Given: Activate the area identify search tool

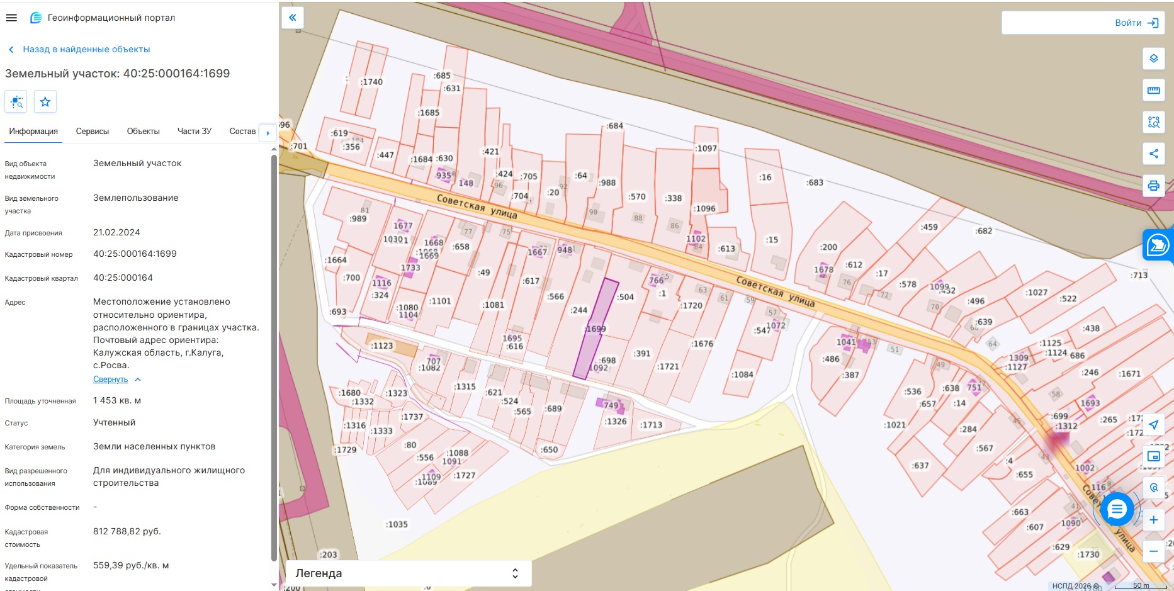Looking at the screenshot, I should pyautogui.click(x=1153, y=122).
